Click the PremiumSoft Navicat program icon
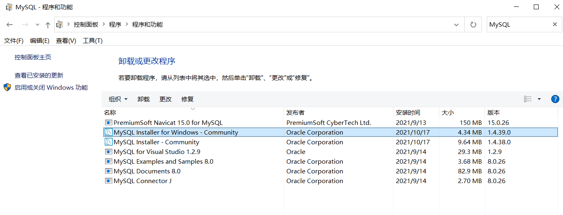563x215 pixels. pyautogui.click(x=108, y=122)
